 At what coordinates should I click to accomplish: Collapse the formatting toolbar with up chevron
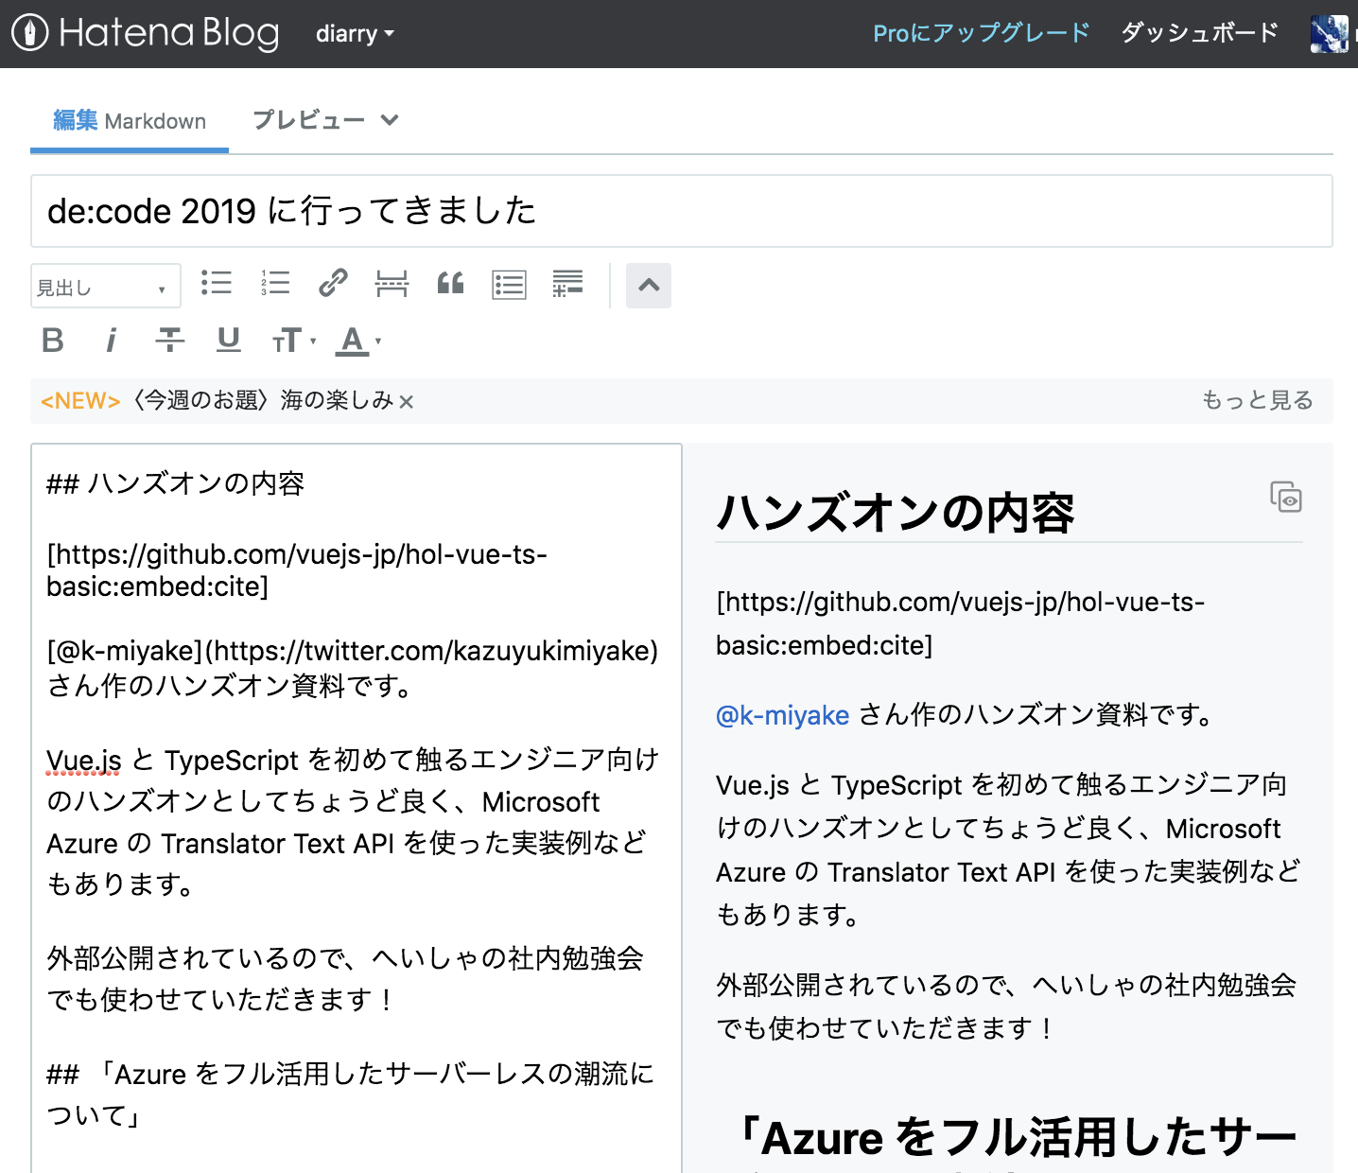[649, 285]
